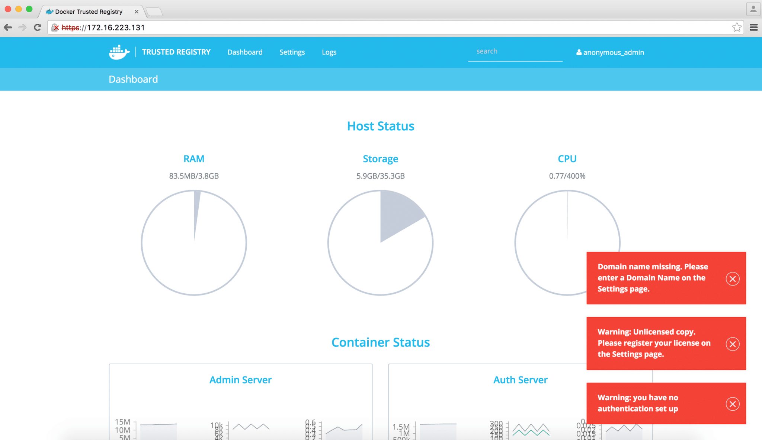Close the Unlicensed copy warning
The height and width of the screenshot is (440, 762).
tap(732, 344)
